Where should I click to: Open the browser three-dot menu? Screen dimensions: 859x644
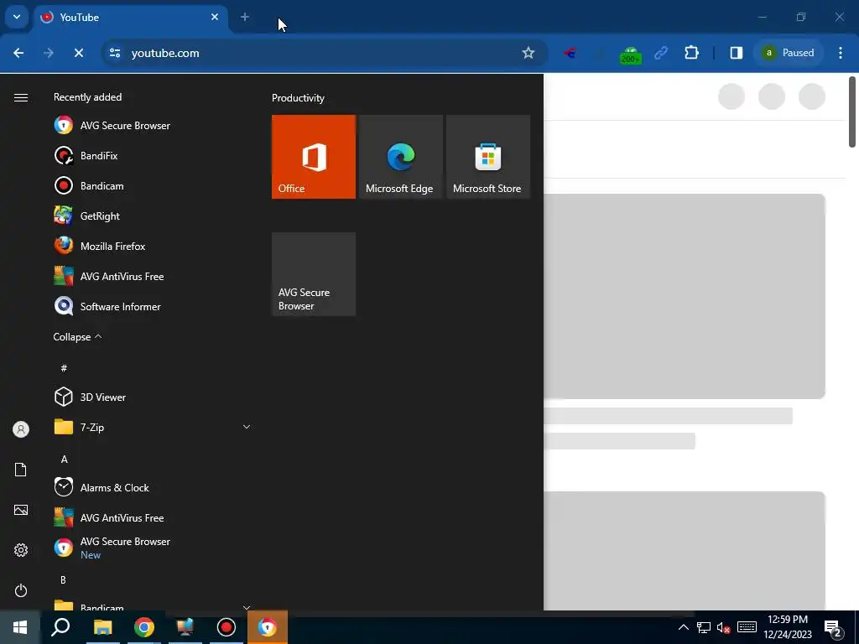tap(841, 53)
